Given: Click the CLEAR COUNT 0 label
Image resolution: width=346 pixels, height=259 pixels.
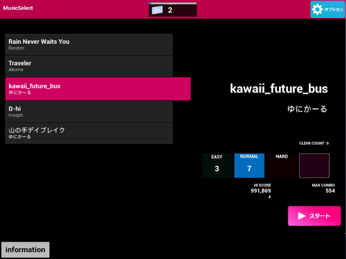Looking at the screenshot, I should [314, 143].
